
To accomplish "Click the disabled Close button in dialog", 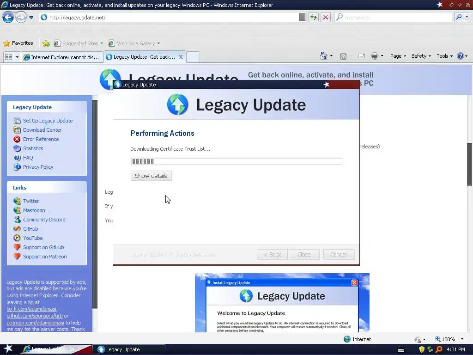I will click(x=304, y=255).
